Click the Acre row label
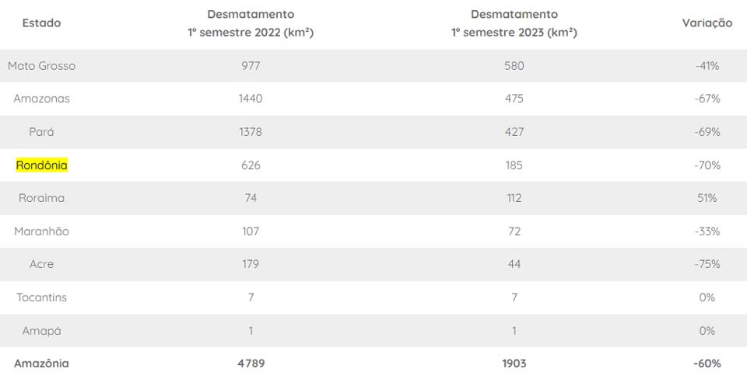This screenshot has width=747, height=379. (42, 264)
